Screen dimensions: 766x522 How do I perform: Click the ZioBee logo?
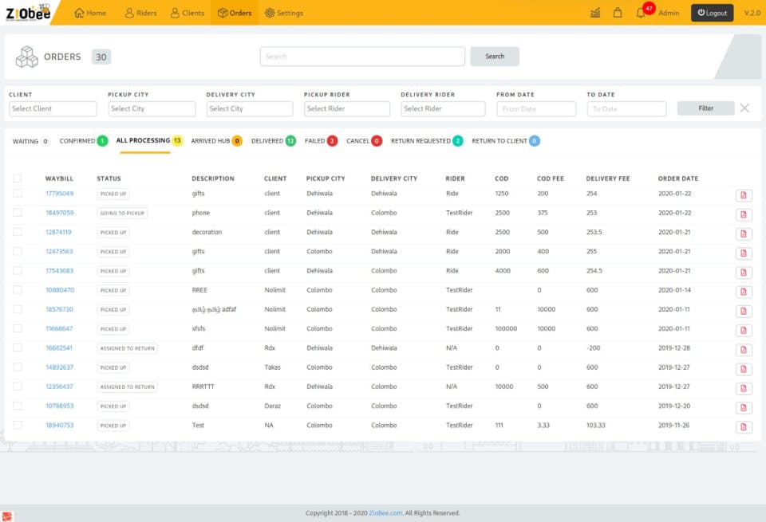coord(29,13)
